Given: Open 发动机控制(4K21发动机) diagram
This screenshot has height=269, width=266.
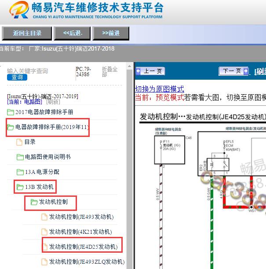Looking at the screenshot, I should pyautogui.click(x=80, y=232).
